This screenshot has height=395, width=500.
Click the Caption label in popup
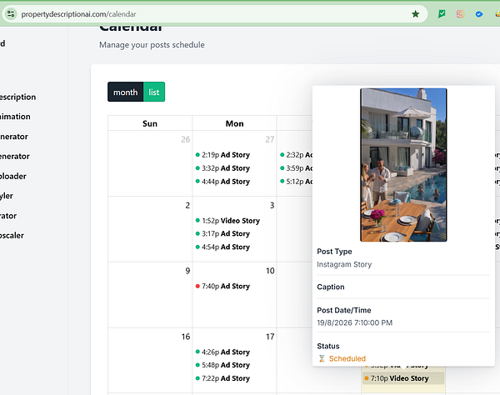(331, 287)
